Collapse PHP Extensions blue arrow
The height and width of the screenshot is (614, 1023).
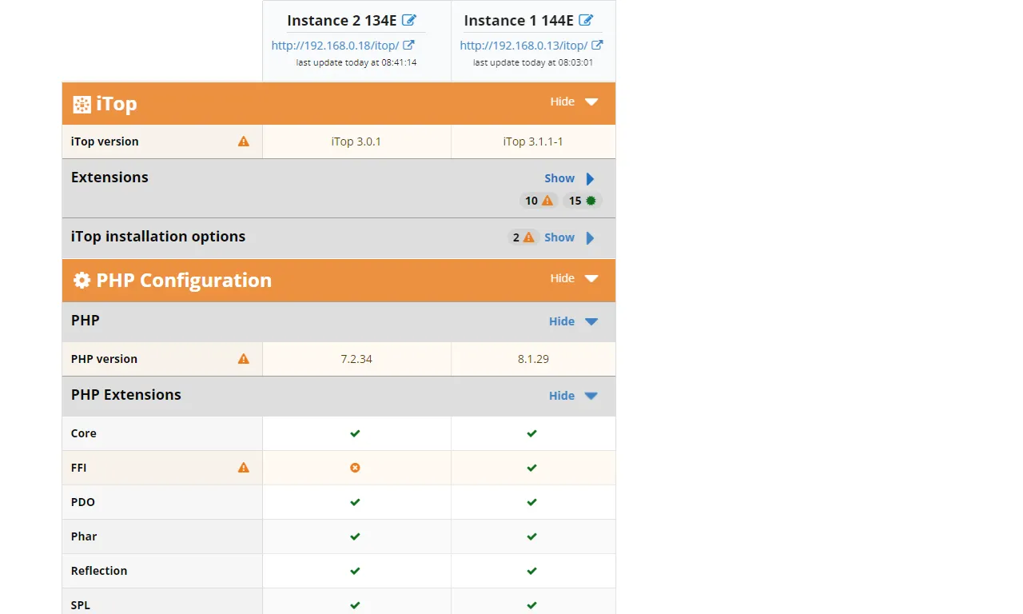point(591,396)
